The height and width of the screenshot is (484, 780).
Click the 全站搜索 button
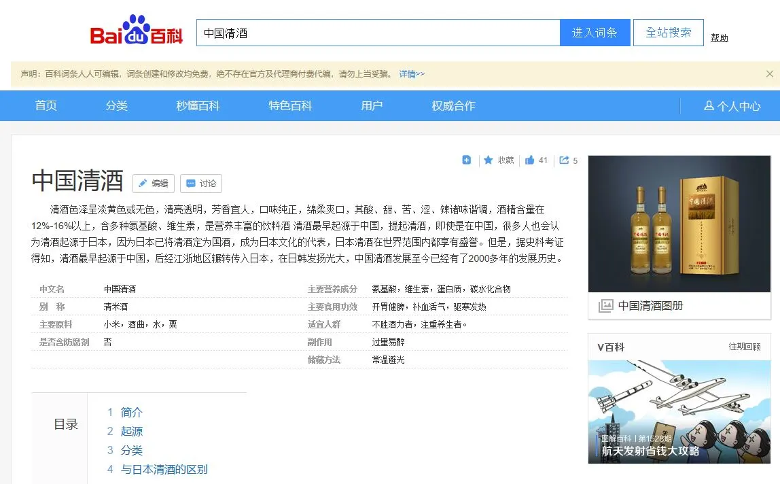point(668,33)
